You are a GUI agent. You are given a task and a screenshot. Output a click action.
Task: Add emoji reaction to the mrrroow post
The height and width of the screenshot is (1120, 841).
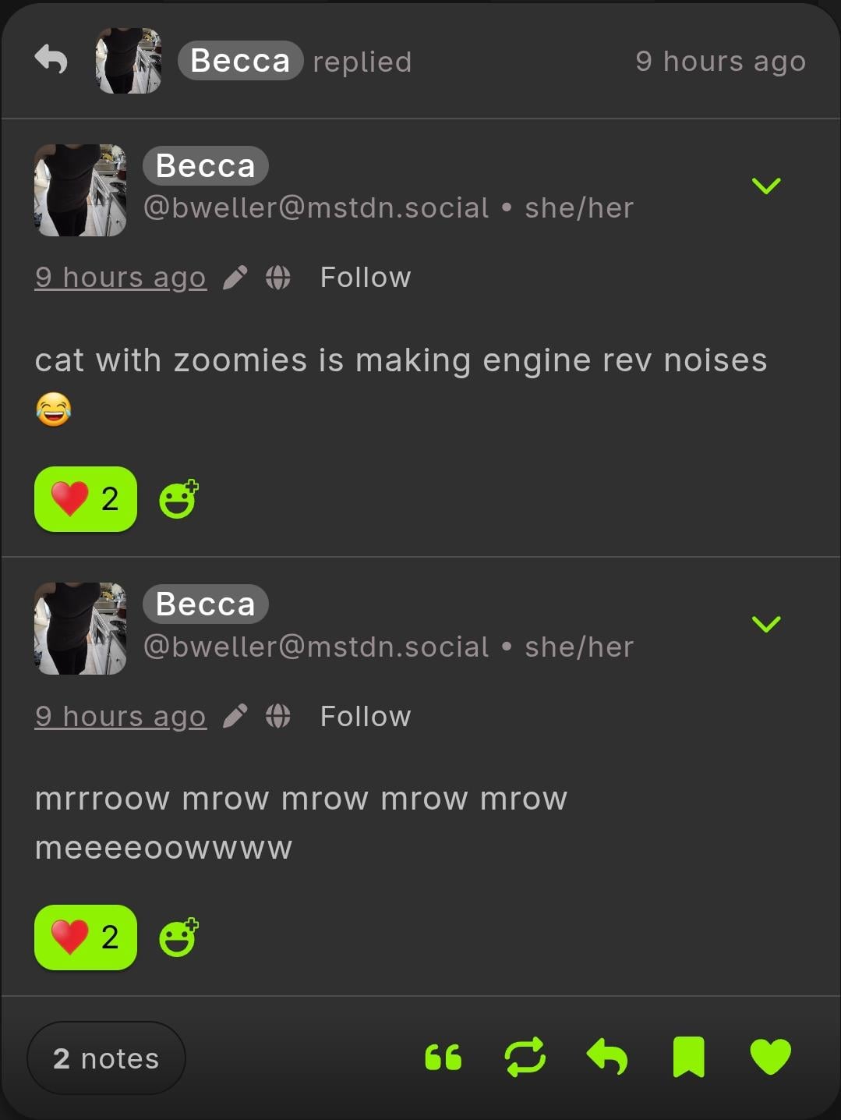178,937
